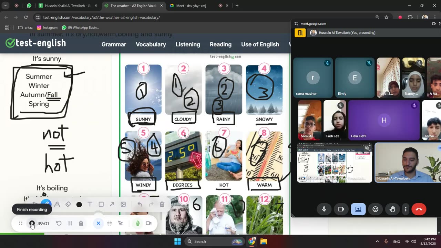Select the blue pen drawing tool

click(x=46, y=204)
